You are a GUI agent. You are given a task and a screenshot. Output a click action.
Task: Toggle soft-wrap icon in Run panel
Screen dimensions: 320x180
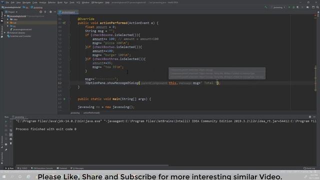pyautogui.click(x=11, y=130)
